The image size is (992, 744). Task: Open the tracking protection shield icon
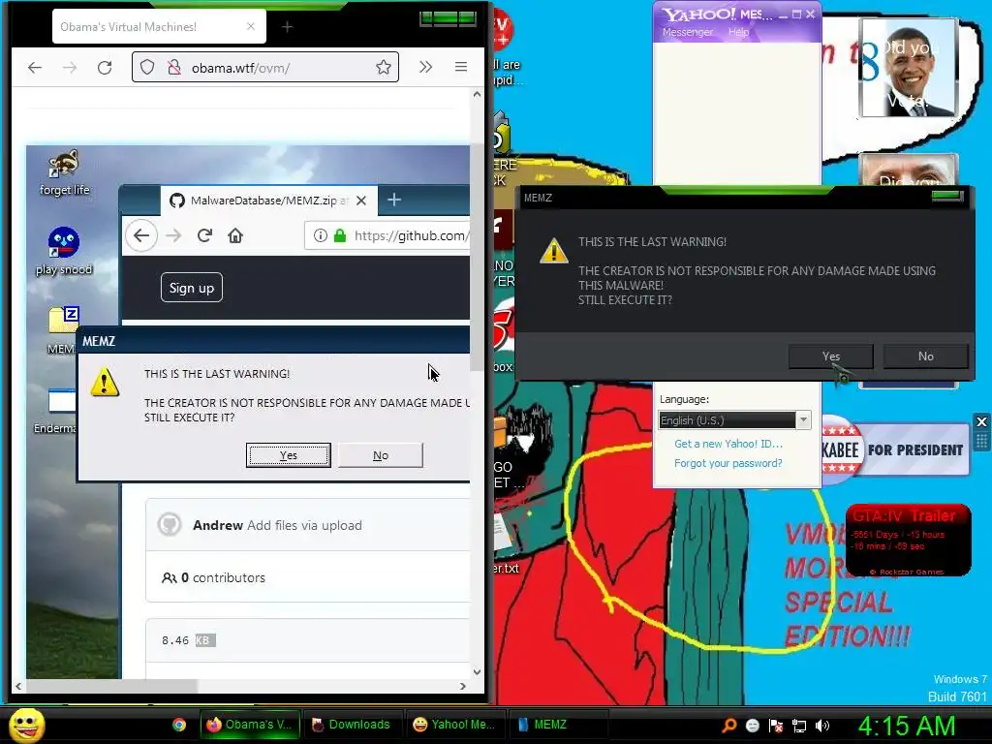click(147, 67)
